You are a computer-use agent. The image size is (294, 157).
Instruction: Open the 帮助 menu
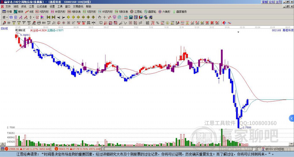(88, 7)
